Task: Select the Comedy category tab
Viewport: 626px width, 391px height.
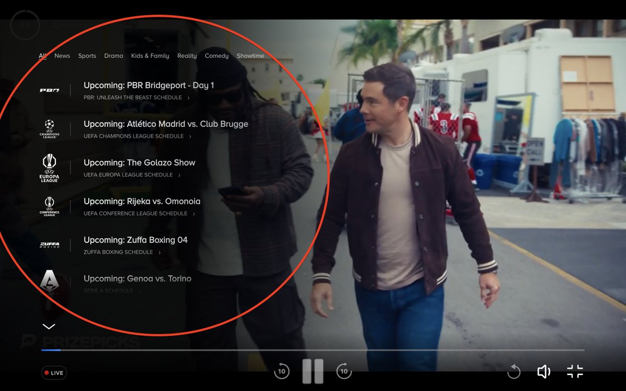Action: tap(216, 56)
